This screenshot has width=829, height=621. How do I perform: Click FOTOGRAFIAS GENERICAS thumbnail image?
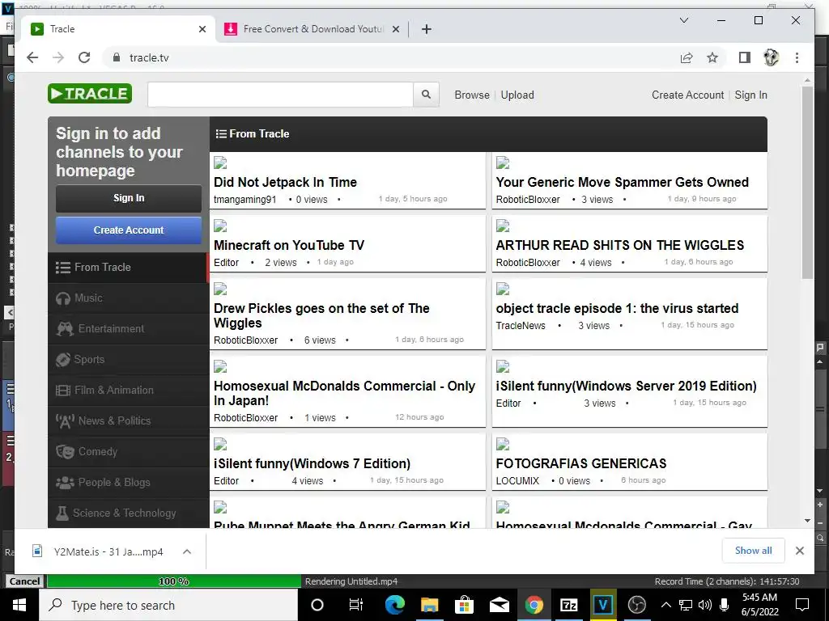pyautogui.click(x=503, y=445)
